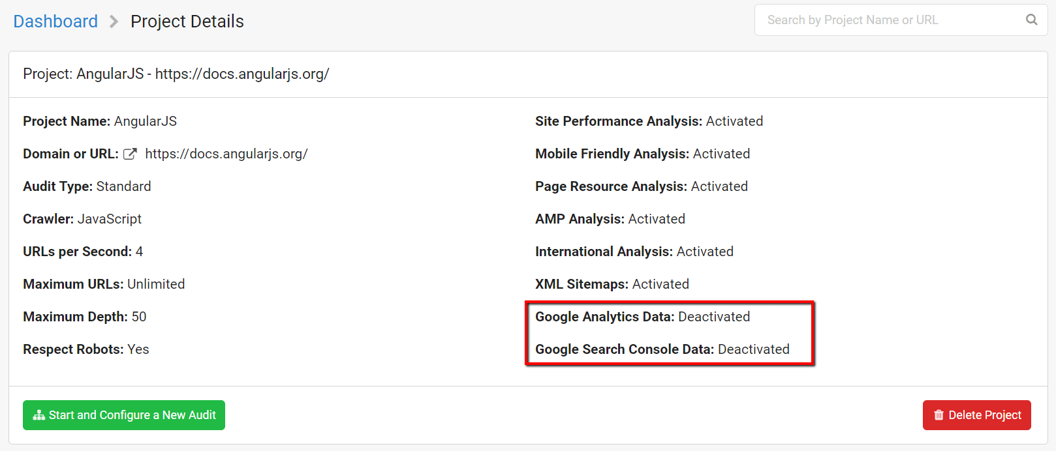Go back to the Dashboard breadcrumb
This screenshot has width=1056, height=451.
click(x=55, y=22)
